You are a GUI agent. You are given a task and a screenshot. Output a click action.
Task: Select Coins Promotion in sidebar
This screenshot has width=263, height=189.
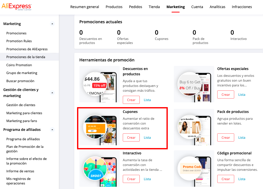[19, 65]
